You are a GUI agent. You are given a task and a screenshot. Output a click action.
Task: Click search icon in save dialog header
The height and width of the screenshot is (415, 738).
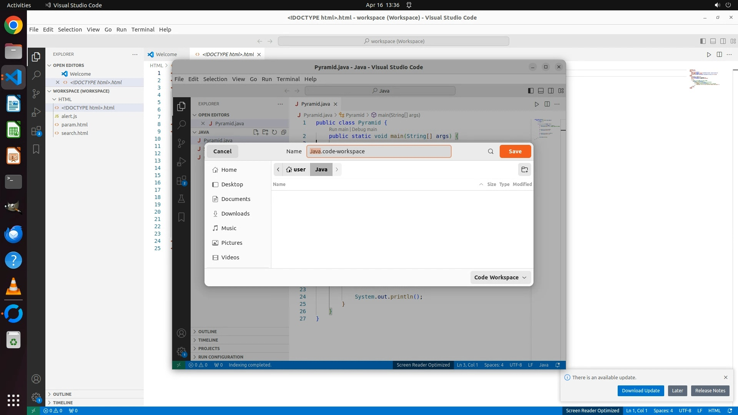[490, 151]
